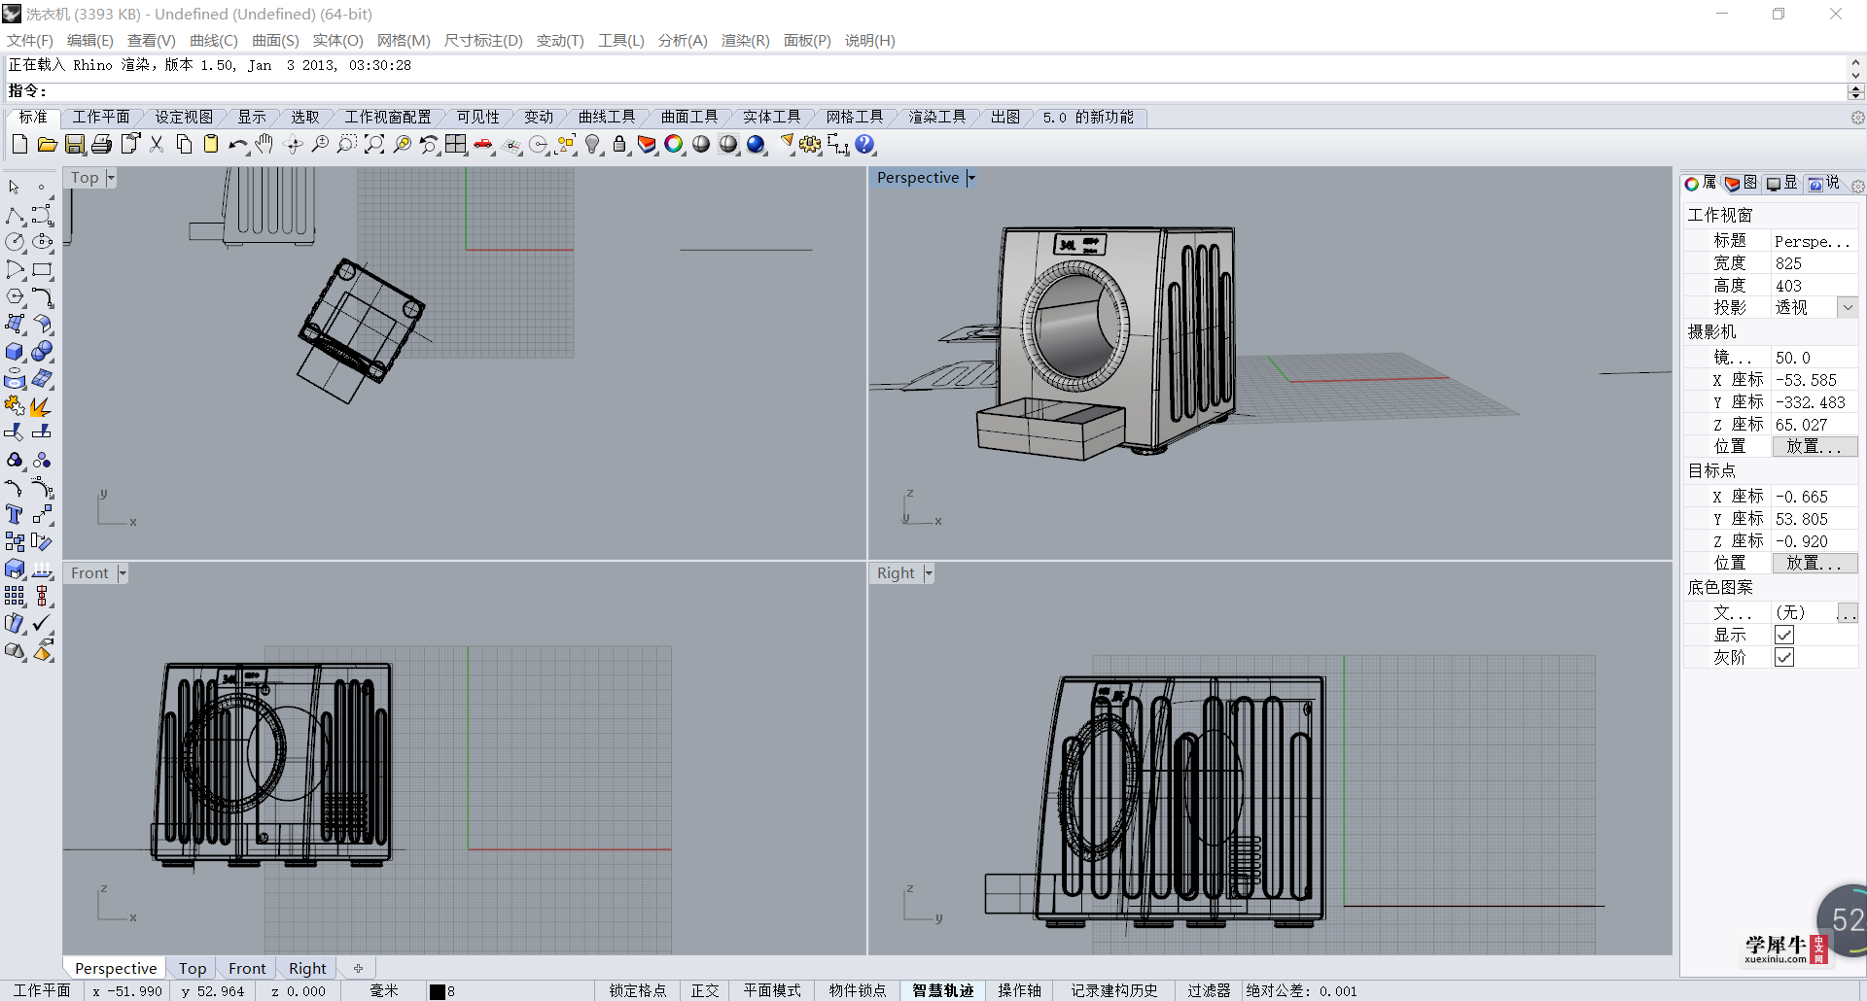Click target point 放置 button
This screenshot has height=1001, width=1867.
(x=1814, y=563)
